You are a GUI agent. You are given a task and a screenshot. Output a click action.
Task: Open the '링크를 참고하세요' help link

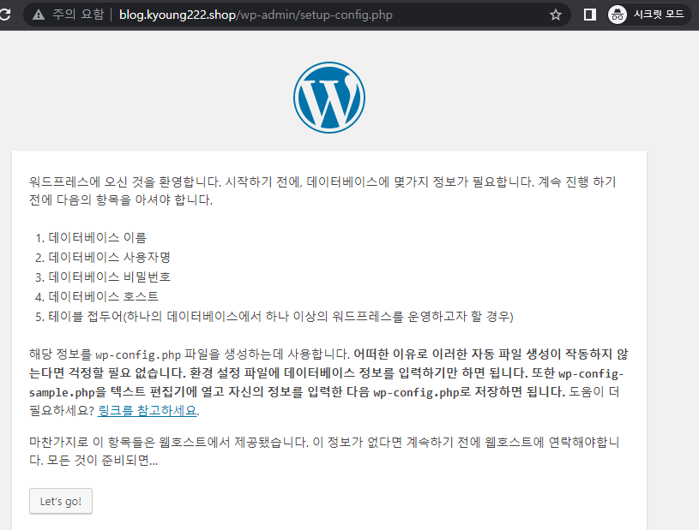click(x=148, y=410)
